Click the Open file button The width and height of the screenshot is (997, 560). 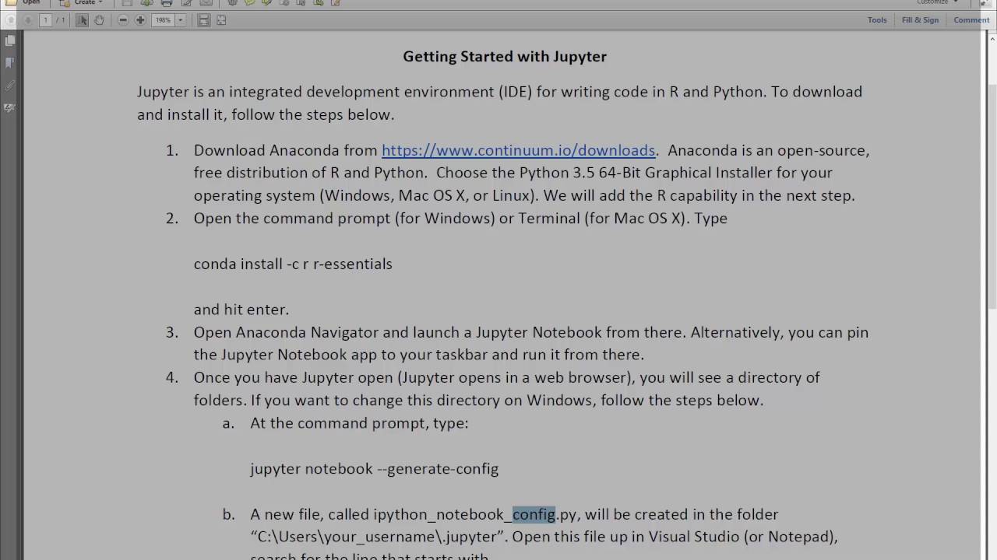click(x=23, y=2)
